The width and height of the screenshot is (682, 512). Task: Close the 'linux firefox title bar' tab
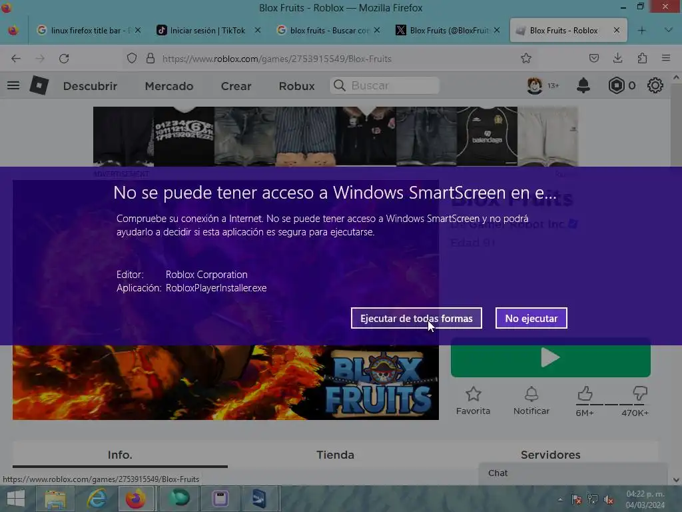(x=137, y=30)
